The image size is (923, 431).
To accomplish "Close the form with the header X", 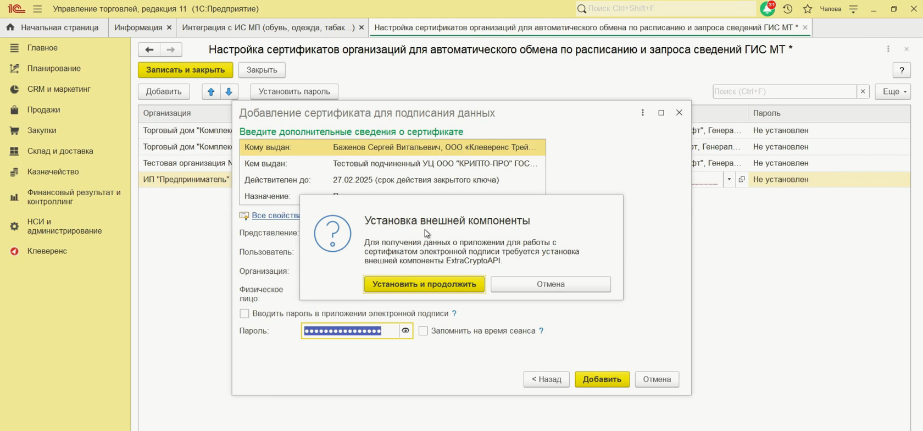I will (907, 49).
